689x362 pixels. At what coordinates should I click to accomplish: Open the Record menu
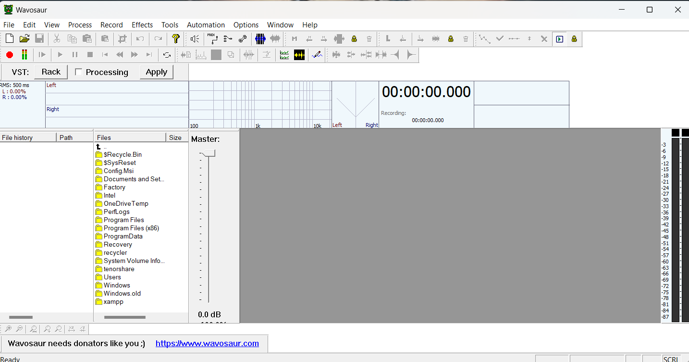(111, 25)
